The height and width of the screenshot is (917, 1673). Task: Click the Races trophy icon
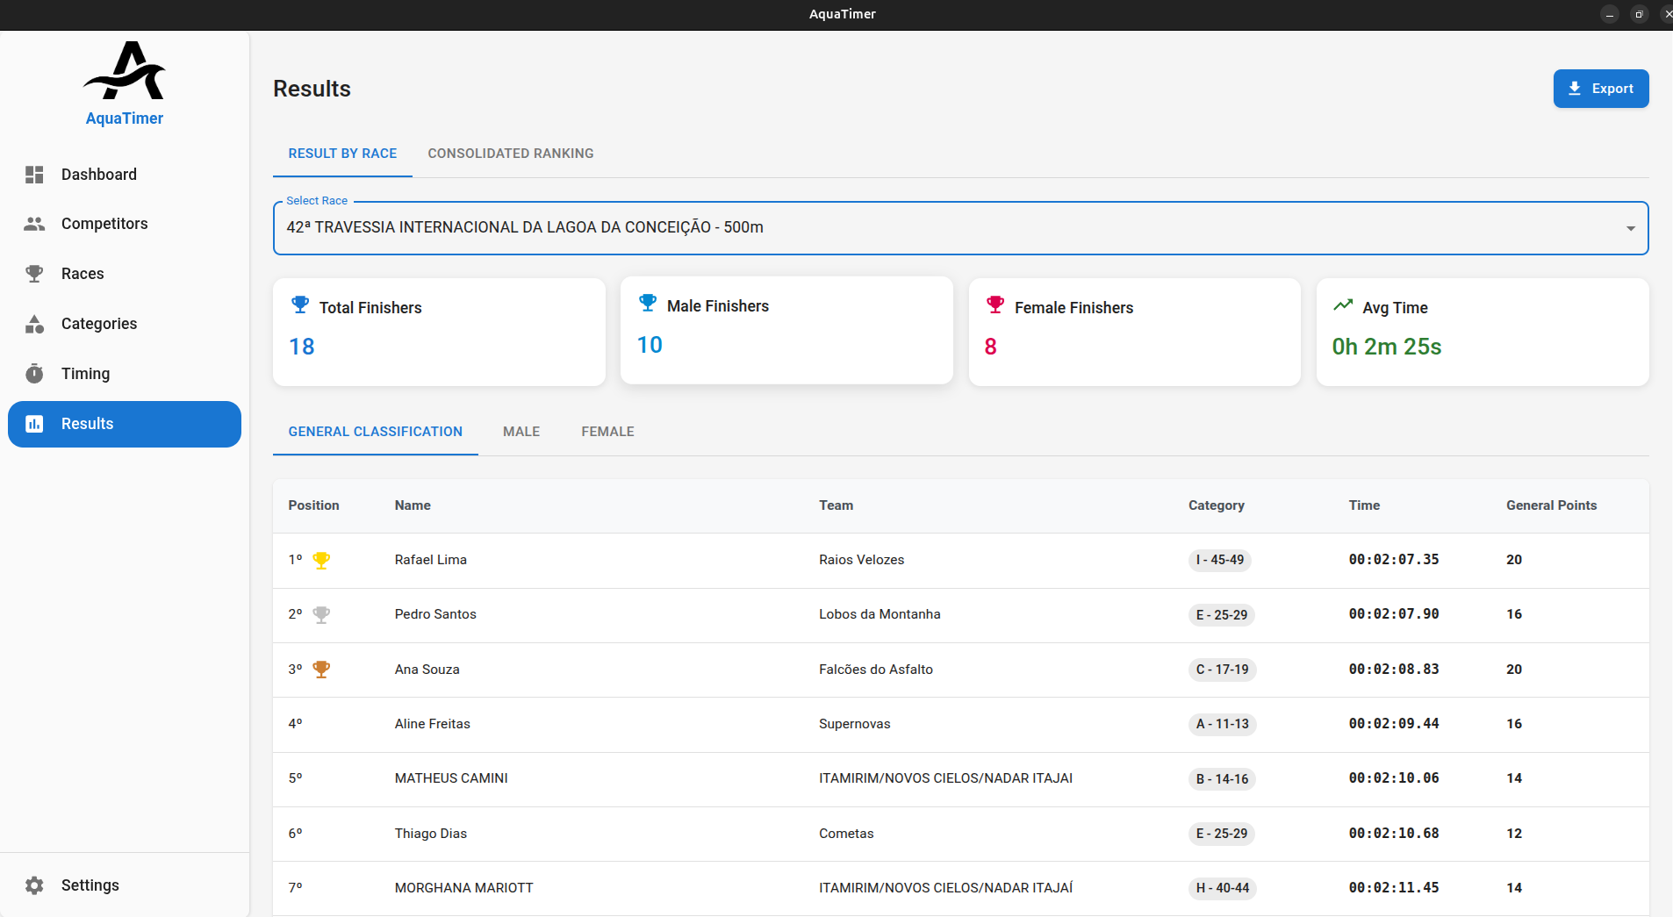click(34, 273)
